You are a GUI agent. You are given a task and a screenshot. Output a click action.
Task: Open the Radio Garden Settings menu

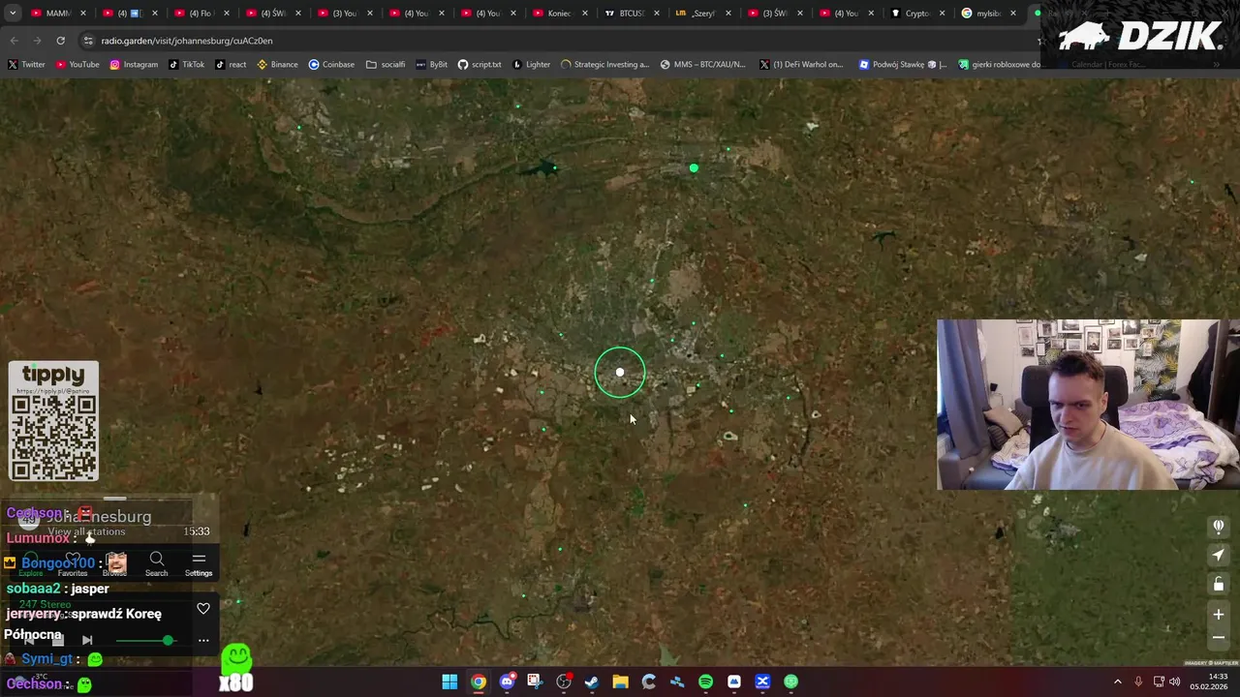tap(199, 563)
